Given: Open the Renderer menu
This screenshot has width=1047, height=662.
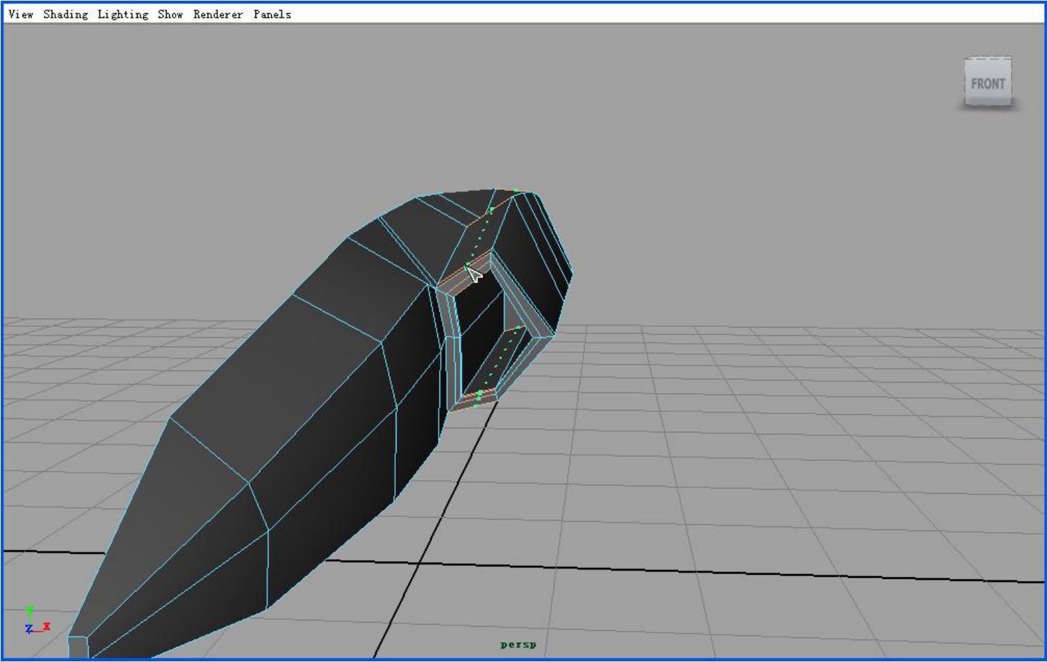Looking at the screenshot, I should 218,14.
